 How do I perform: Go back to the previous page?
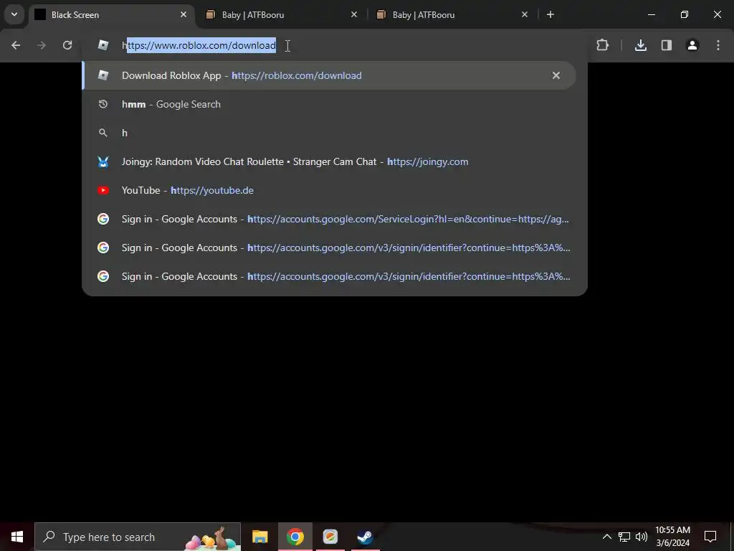16,45
